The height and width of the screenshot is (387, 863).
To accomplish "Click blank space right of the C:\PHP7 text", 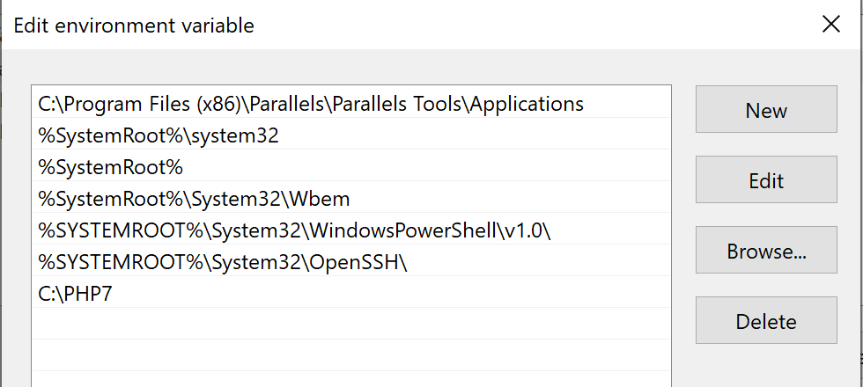I will click(x=396, y=294).
